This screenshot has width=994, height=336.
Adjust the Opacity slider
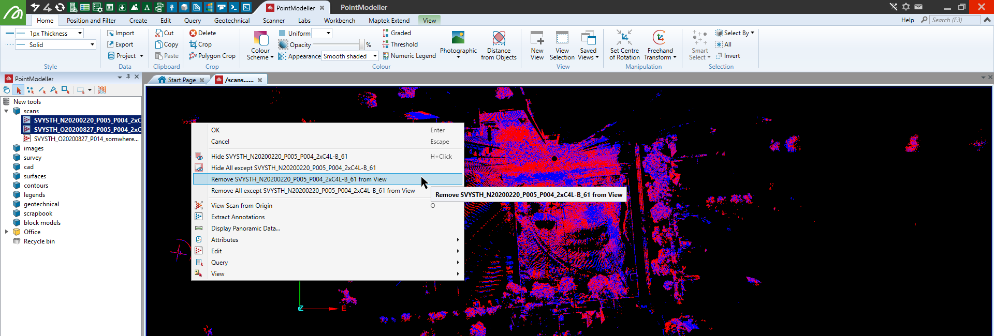tap(337, 44)
